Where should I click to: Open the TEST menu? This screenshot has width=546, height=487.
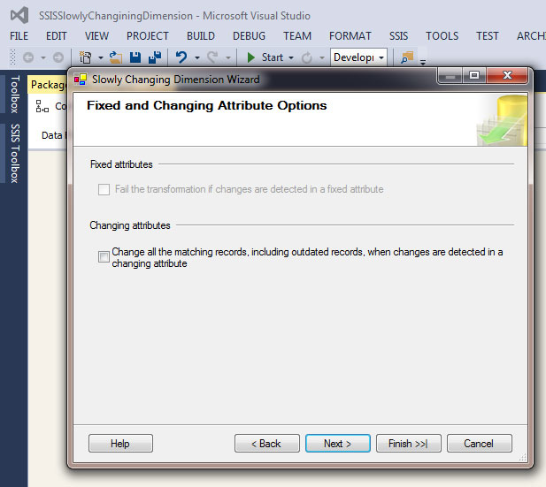pyautogui.click(x=488, y=36)
